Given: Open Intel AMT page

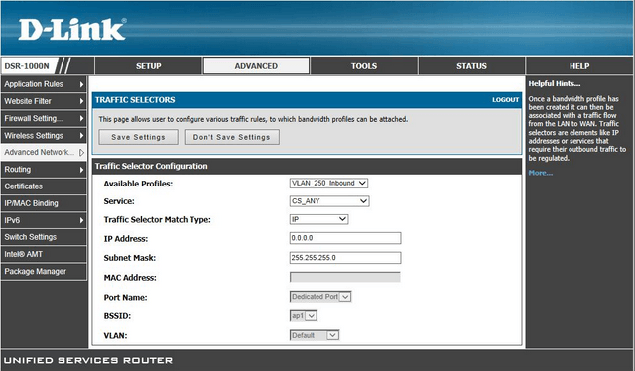Looking at the screenshot, I should click(44, 254).
